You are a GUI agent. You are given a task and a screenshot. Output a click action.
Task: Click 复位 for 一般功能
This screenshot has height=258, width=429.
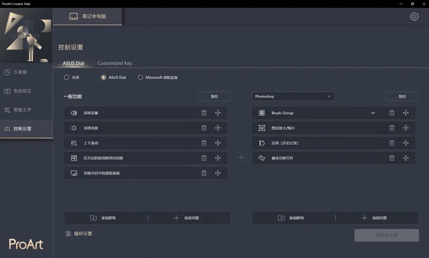[214, 97]
